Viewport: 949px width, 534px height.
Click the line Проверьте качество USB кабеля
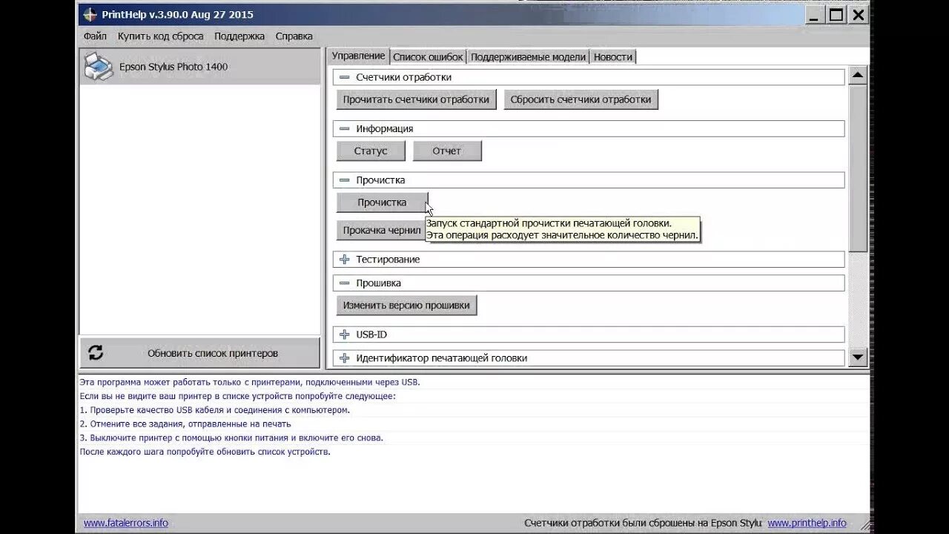[214, 410]
